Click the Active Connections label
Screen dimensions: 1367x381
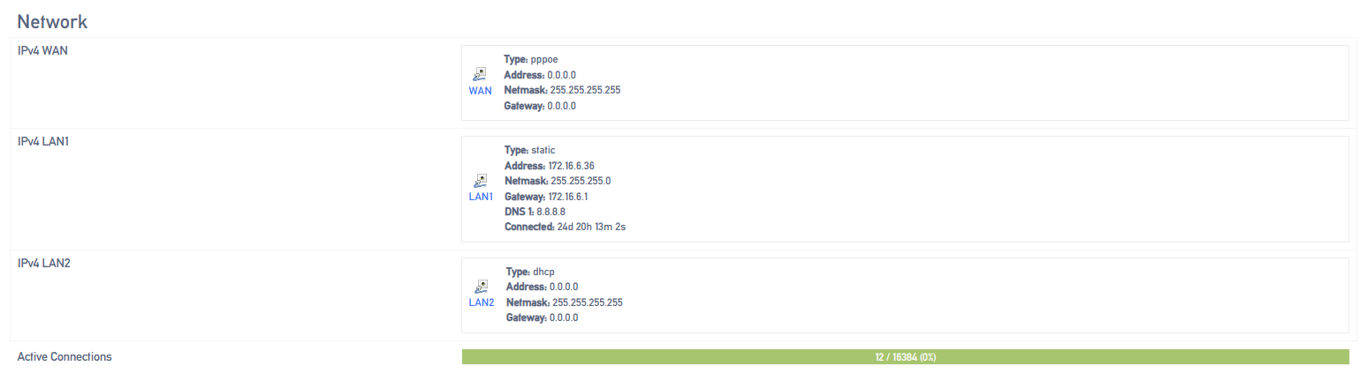[65, 357]
